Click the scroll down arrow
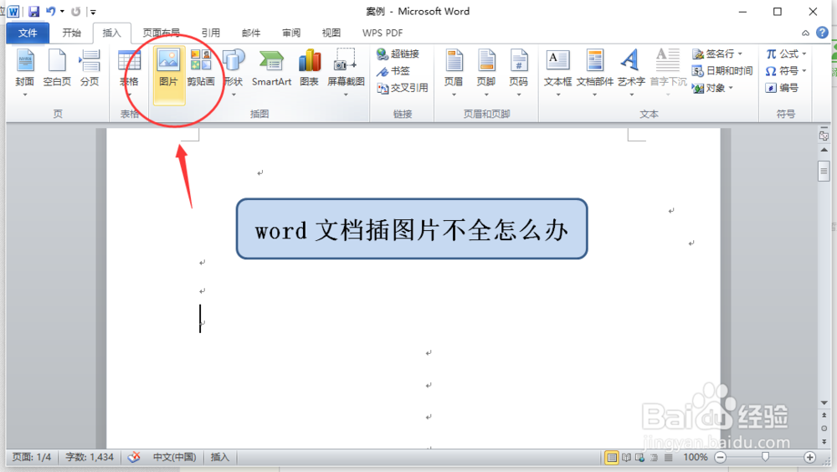Viewport: 837px width, 472px height. pos(824,403)
